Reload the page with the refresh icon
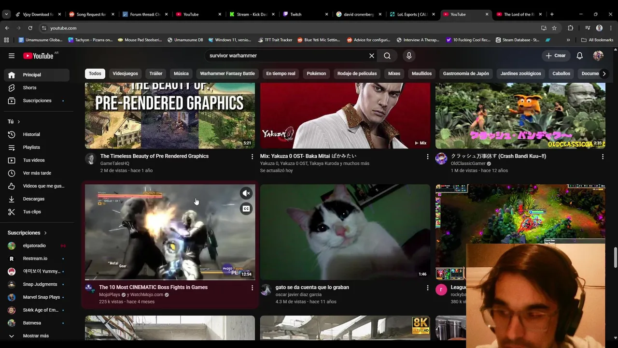 (30, 28)
